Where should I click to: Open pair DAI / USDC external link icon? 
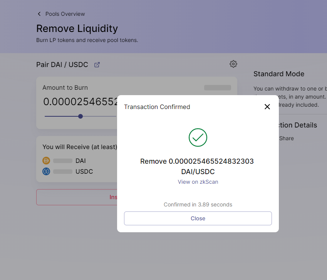click(97, 65)
